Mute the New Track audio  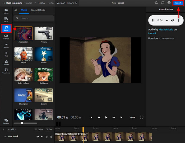(x=42, y=137)
